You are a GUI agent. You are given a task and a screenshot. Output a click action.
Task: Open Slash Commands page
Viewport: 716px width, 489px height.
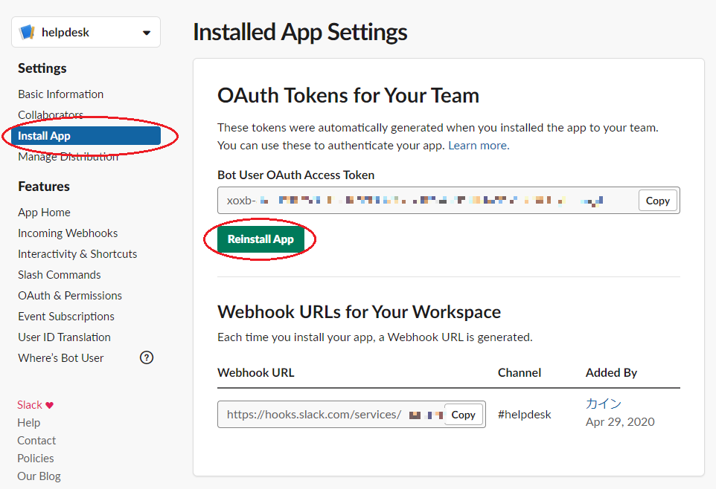(x=60, y=275)
